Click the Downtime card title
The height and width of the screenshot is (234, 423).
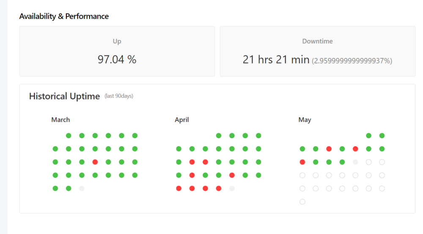point(317,41)
